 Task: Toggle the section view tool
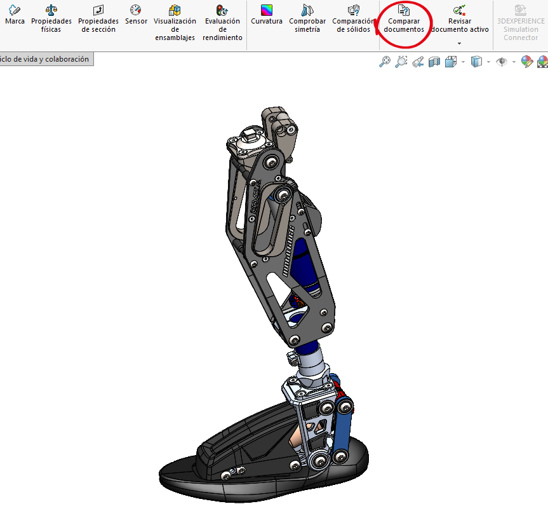434,62
